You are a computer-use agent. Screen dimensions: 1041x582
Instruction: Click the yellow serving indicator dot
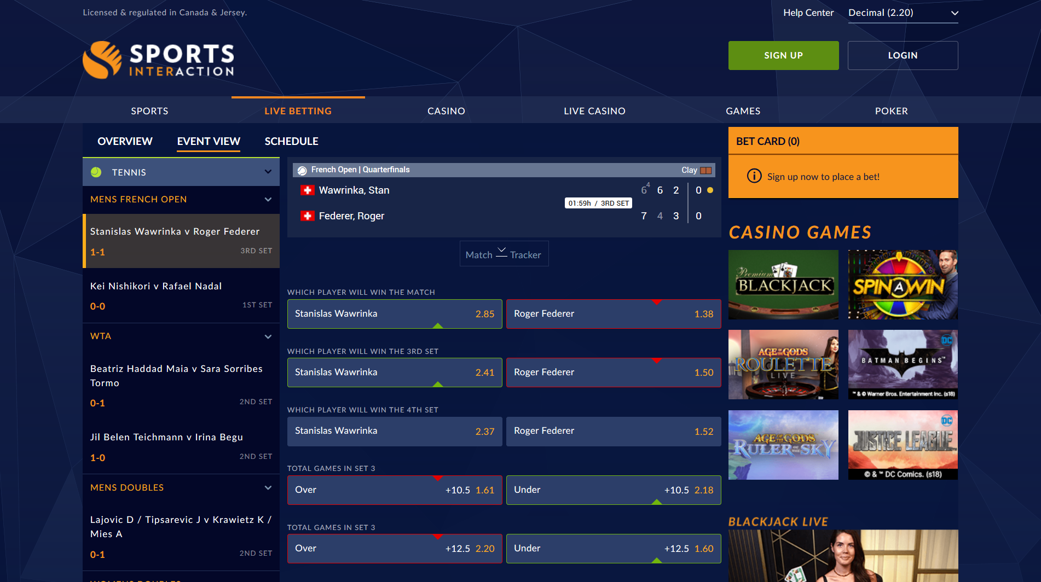click(x=710, y=190)
